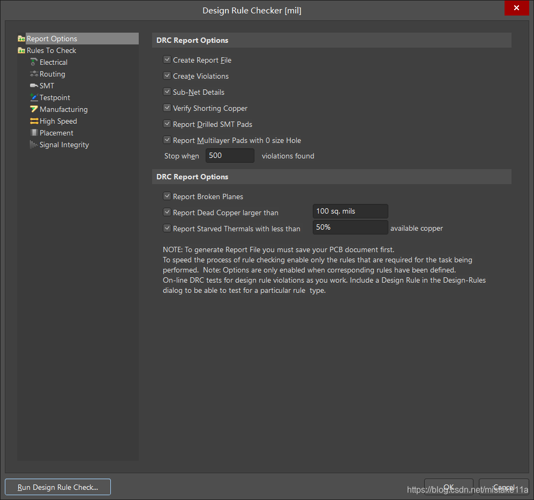Click the SMT rules category icon

(x=34, y=86)
